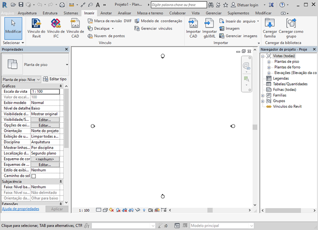The height and width of the screenshot is (230, 318).
Task: Click the Editar tipo button
Action: [x=55, y=79]
